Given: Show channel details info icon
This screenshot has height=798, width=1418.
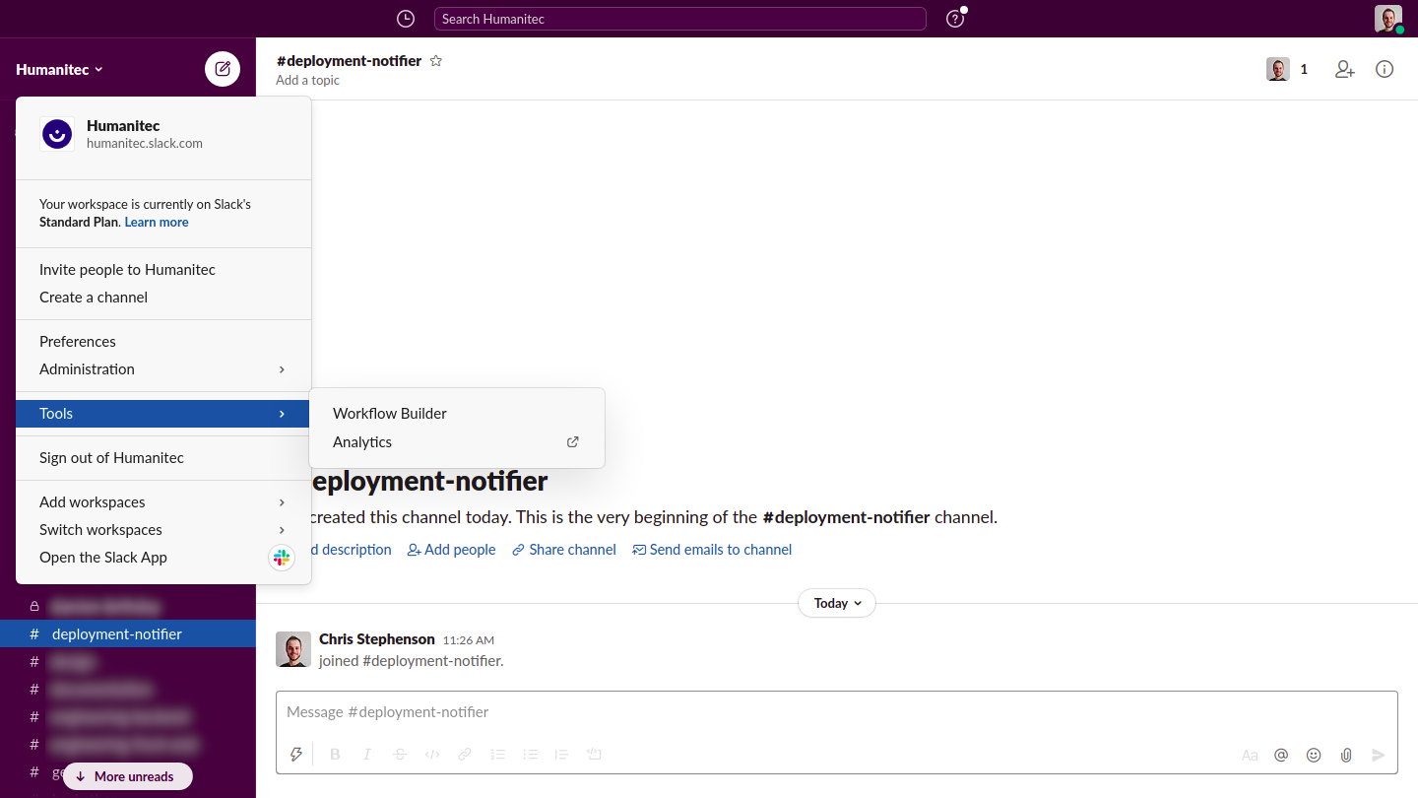Looking at the screenshot, I should click(x=1385, y=69).
